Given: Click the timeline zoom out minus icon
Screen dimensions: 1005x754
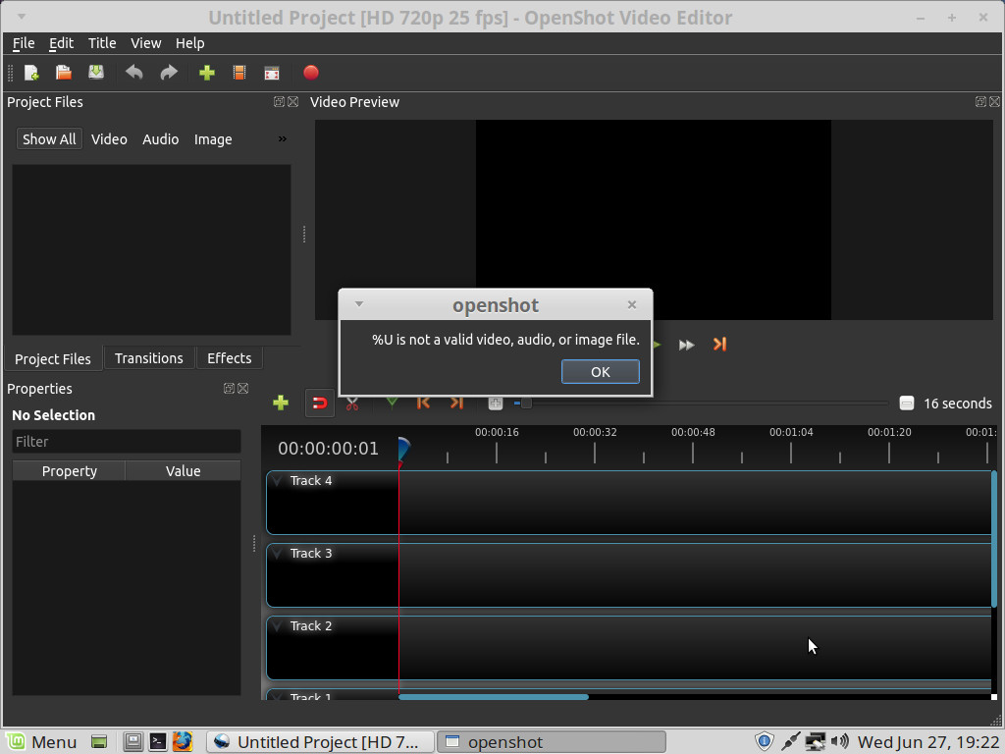Looking at the screenshot, I should click(x=906, y=404).
